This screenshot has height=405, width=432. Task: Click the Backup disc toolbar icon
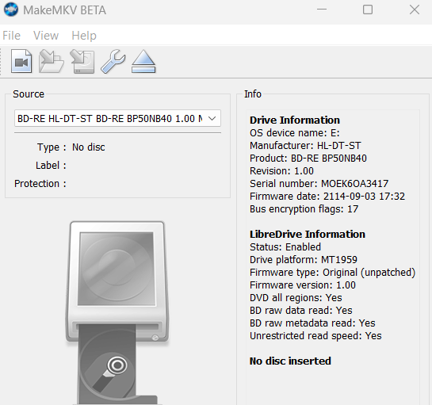coord(82,61)
